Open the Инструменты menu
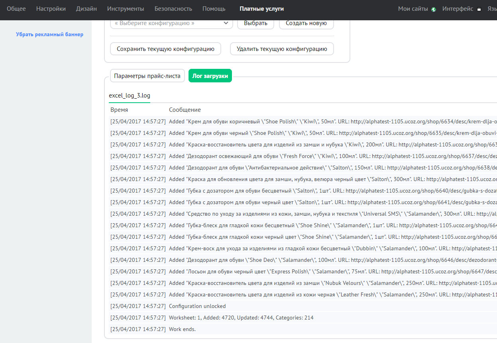The height and width of the screenshot is (343, 497). coord(126,9)
